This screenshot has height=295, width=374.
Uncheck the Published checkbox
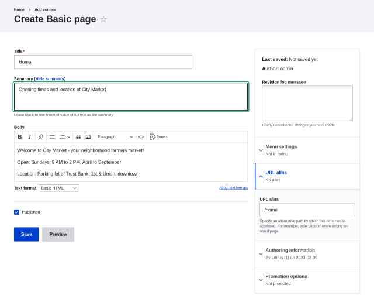17,212
